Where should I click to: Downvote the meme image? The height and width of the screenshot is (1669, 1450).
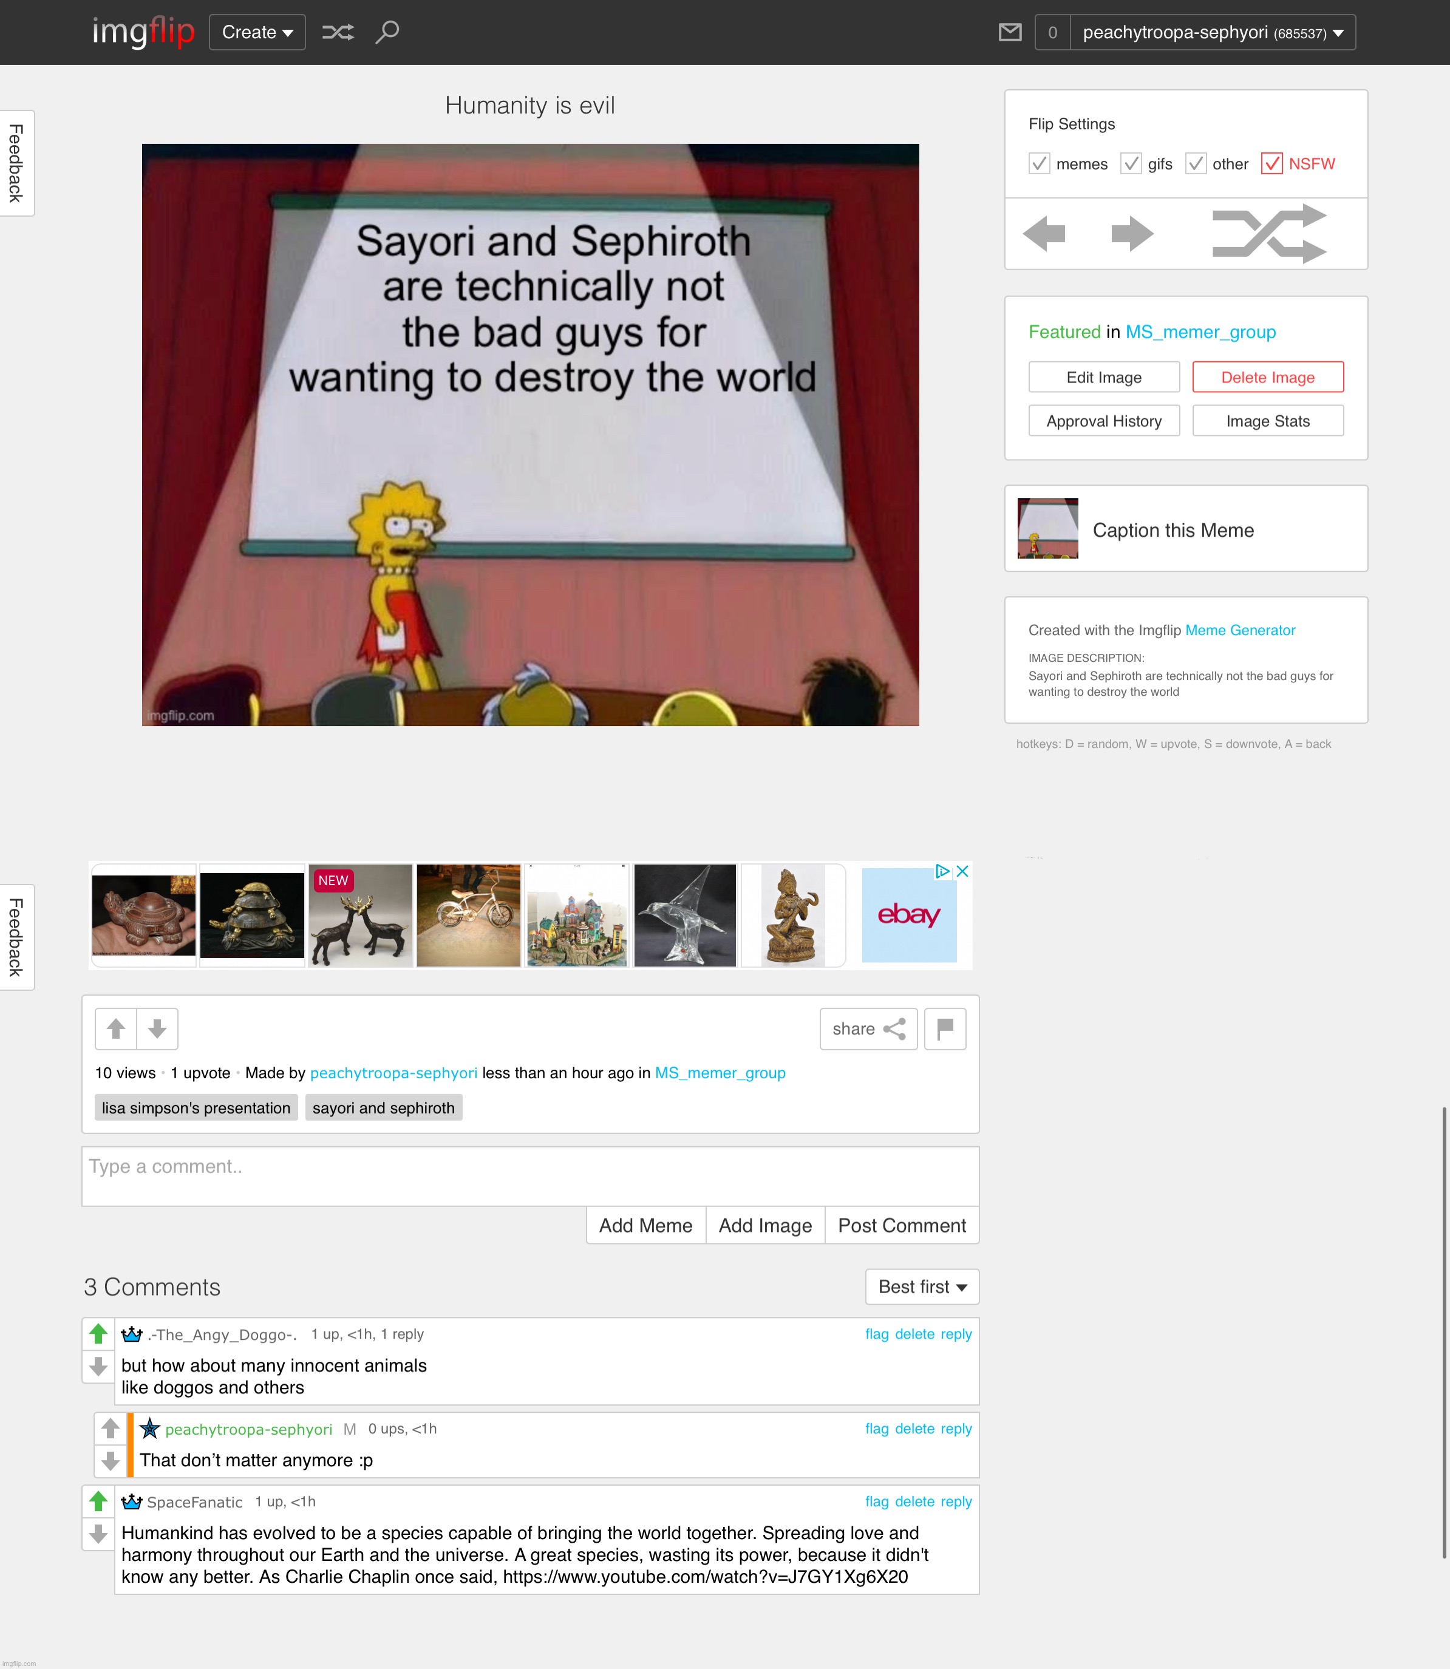point(157,1028)
